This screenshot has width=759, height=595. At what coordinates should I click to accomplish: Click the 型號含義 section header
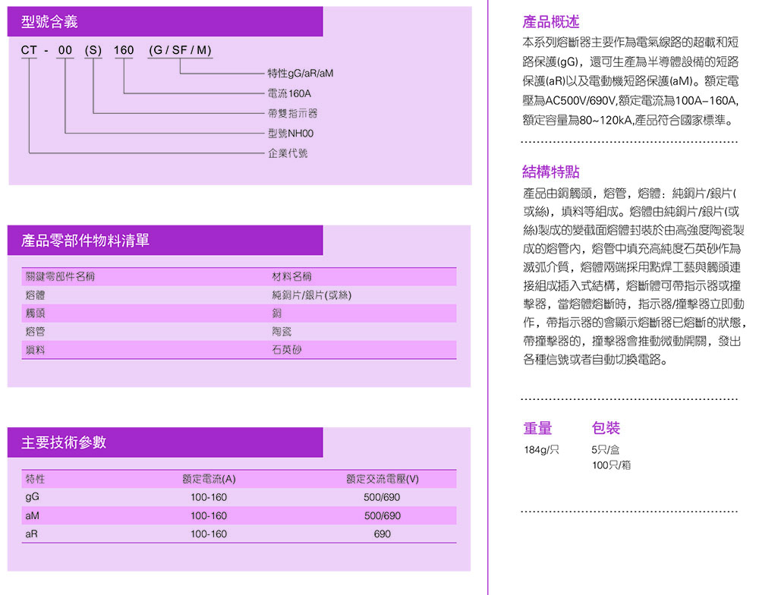coord(49,22)
